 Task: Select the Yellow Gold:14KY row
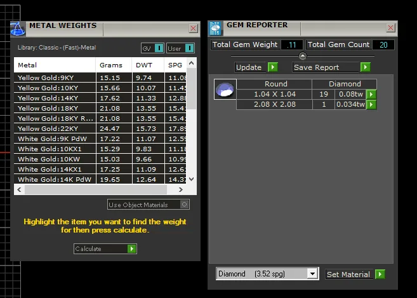(x=100, y=98)
